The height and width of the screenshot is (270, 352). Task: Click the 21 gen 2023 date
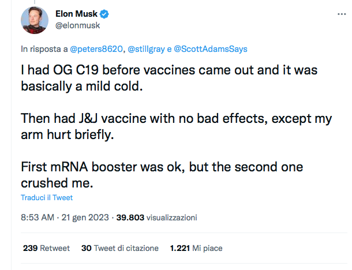85,218
